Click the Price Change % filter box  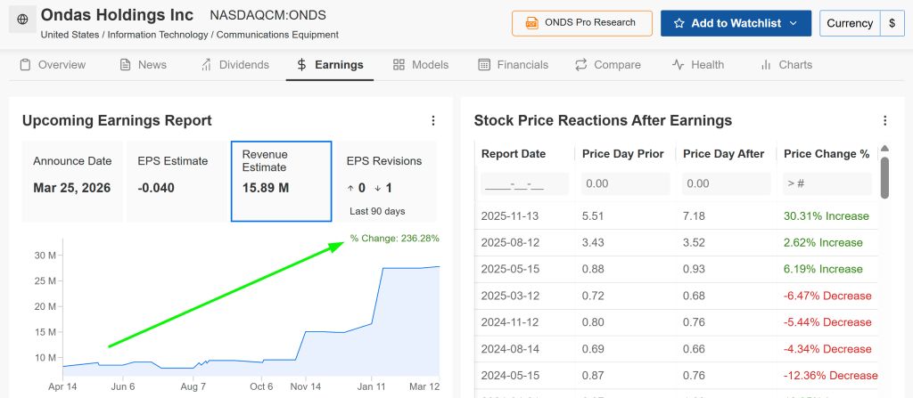tap(827, 183)
